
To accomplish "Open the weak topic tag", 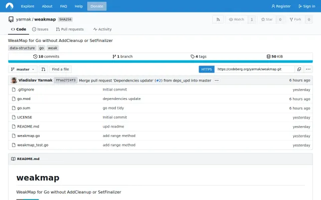I will 53,48.
